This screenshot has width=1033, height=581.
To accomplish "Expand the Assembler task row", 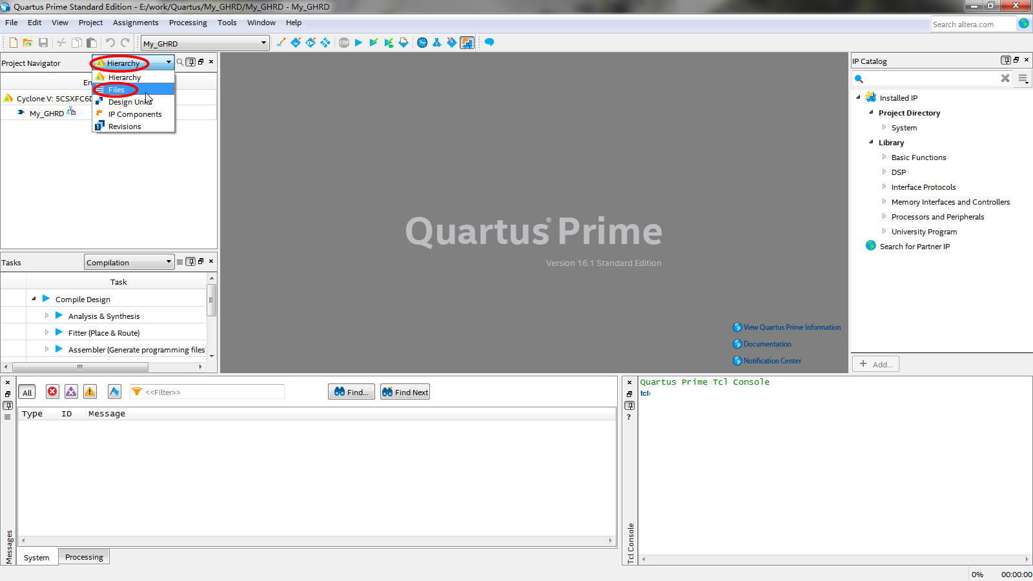I will 46,349.
